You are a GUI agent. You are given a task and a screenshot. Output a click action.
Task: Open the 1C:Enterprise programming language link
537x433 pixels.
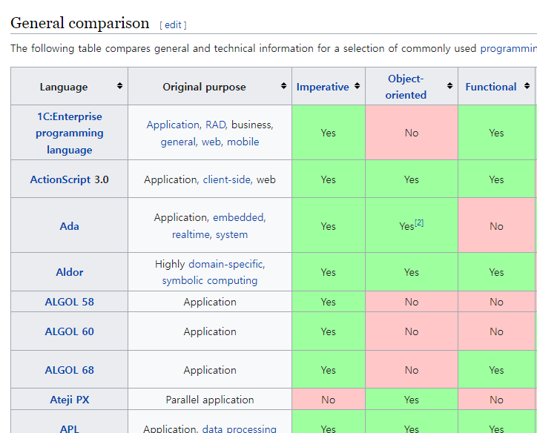(x=69, y=133)
